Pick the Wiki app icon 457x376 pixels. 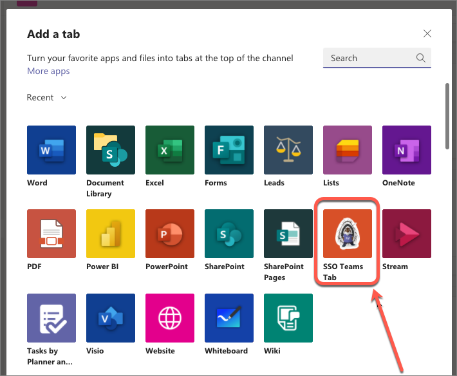(x=288, y=317)
